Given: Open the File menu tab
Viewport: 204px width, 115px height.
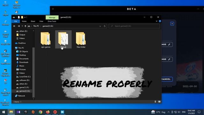Looking at the screenshot, I should pos(16,21).
